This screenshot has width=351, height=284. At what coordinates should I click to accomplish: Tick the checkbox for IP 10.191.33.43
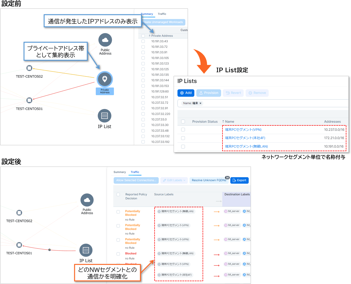pos(143,41)
